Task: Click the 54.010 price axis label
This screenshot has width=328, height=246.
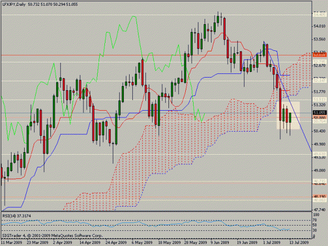Action: (320, 26)
